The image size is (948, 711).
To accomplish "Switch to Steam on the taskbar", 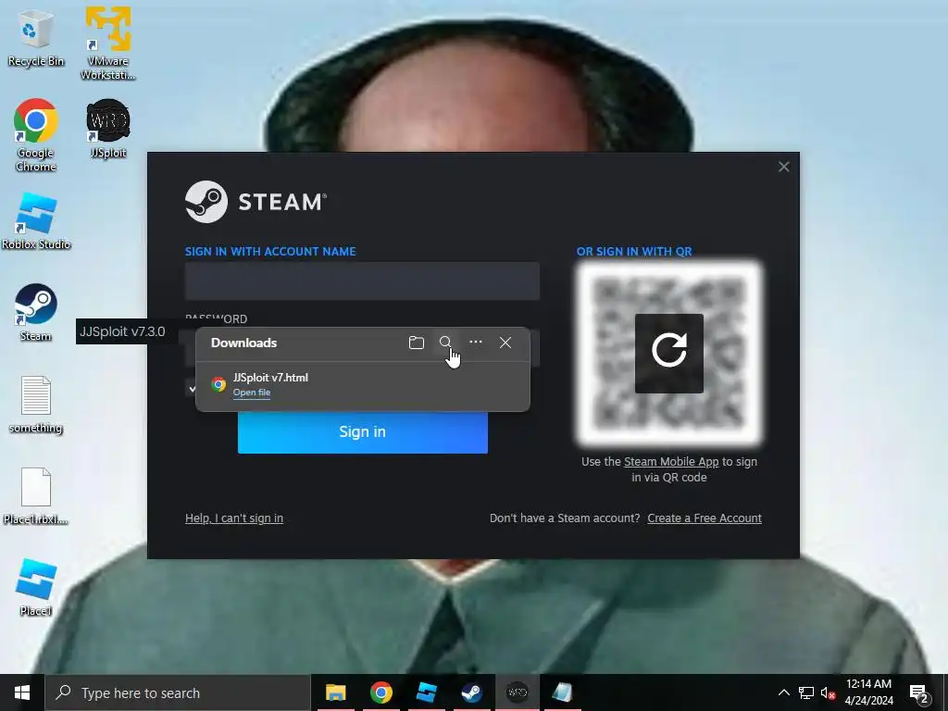I will tap(471, 692).
